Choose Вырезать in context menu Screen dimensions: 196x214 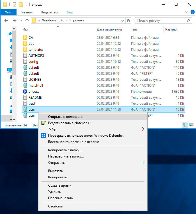pos(93,171)
